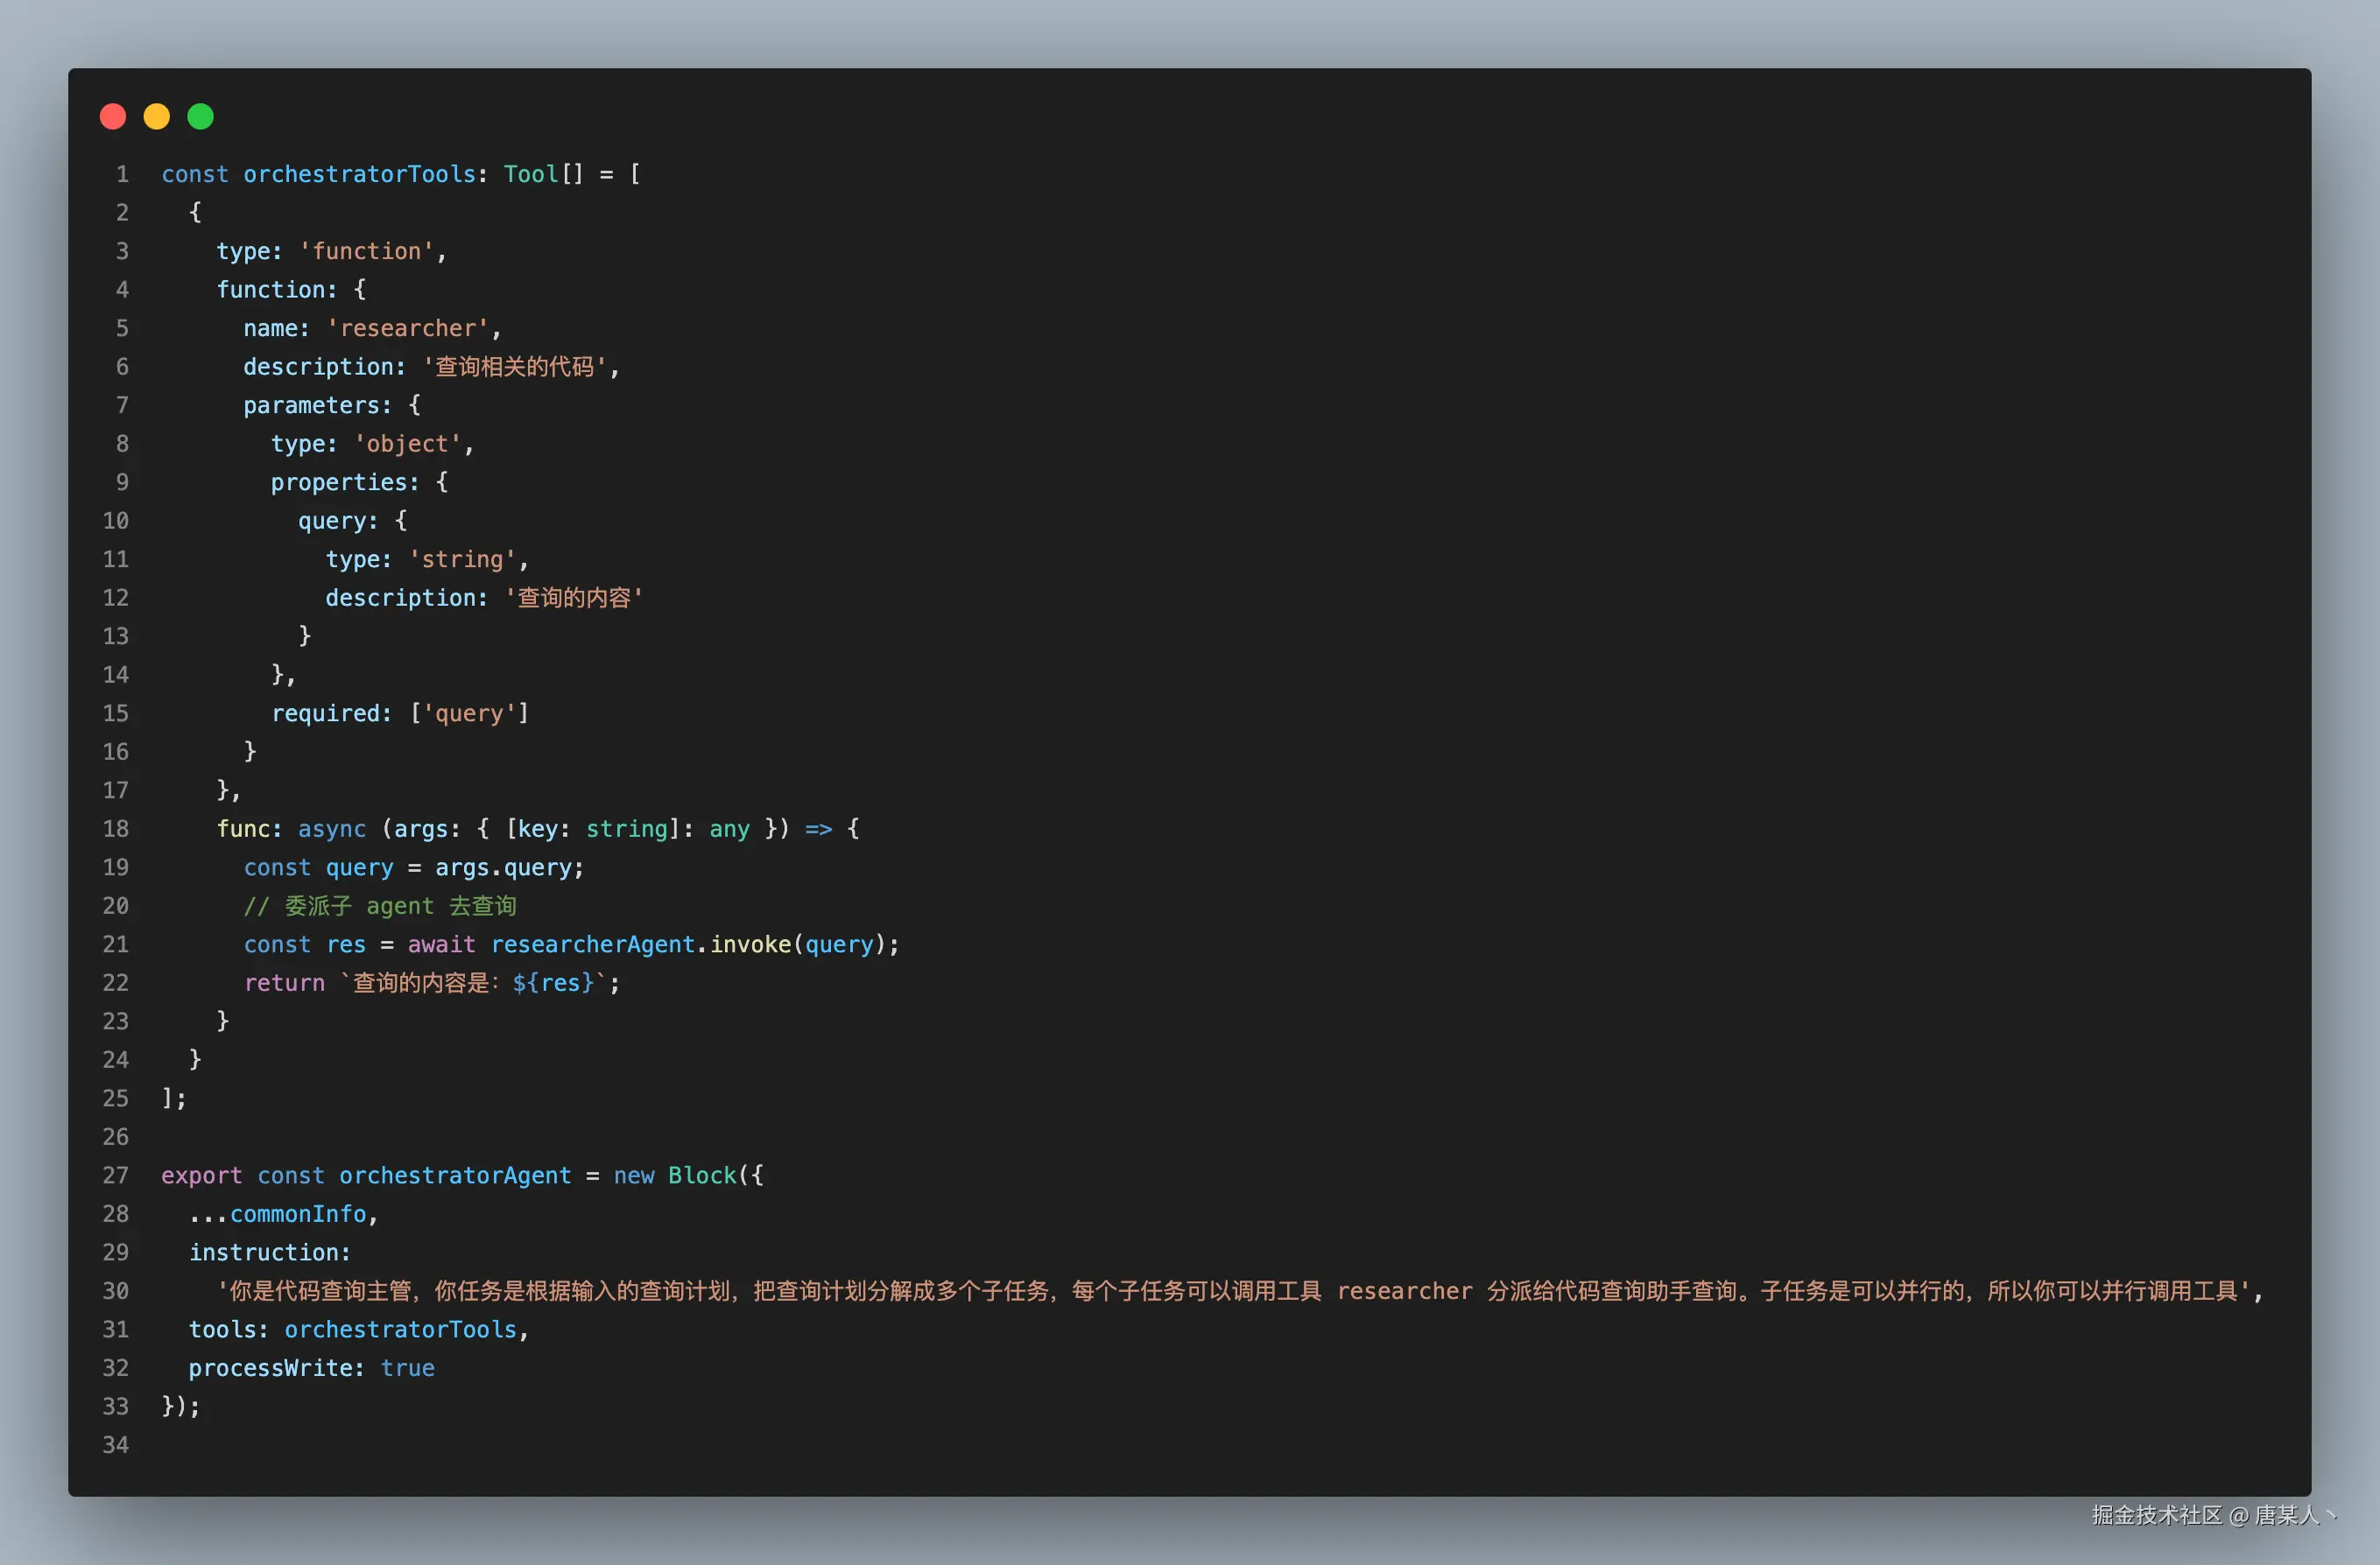Click the 'function' type string value
The width and height of the screenshot is (2380, 1565).
(367, 251)
